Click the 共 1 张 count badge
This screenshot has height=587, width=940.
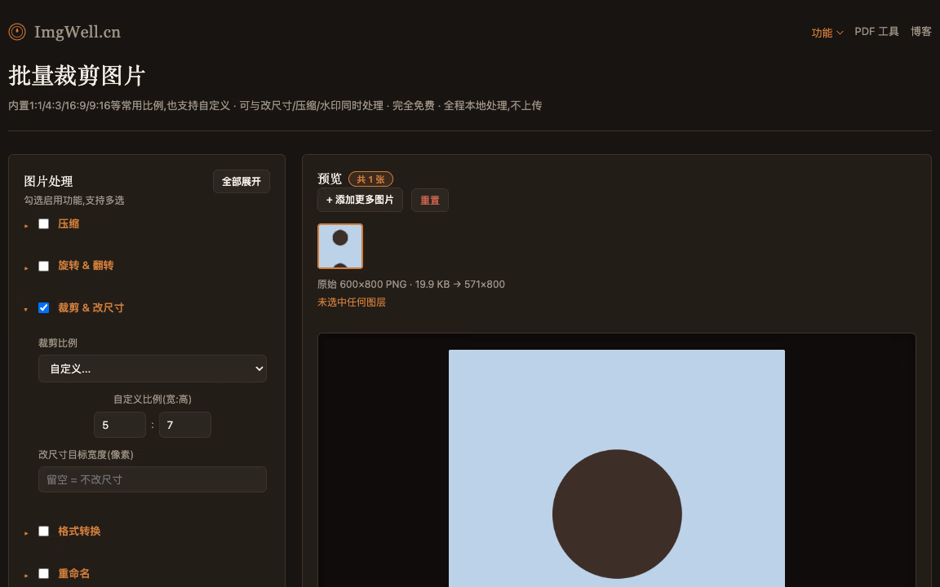[370, 179]
